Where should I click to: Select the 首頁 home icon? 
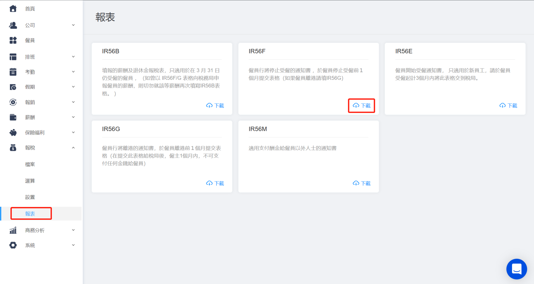[x=13, y=9]
